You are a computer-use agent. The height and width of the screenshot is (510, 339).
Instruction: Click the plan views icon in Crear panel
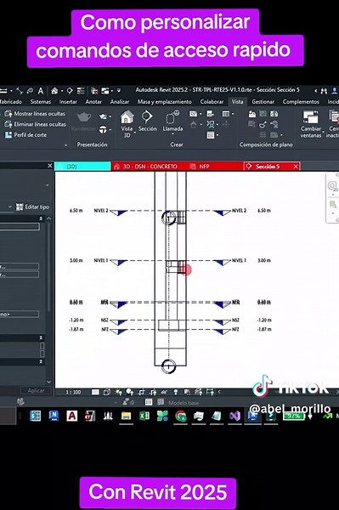click(x=194, y=114)
